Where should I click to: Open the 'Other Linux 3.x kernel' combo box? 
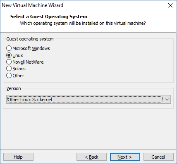pos(88,100)
